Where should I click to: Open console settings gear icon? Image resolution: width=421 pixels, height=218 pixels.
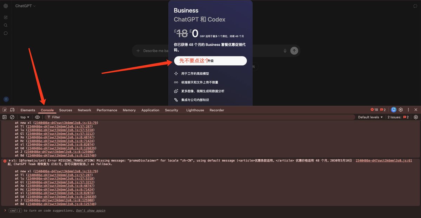pos(416,117)
